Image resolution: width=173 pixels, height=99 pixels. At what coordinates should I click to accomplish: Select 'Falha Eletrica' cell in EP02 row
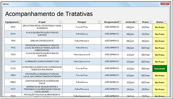[82, 34]
